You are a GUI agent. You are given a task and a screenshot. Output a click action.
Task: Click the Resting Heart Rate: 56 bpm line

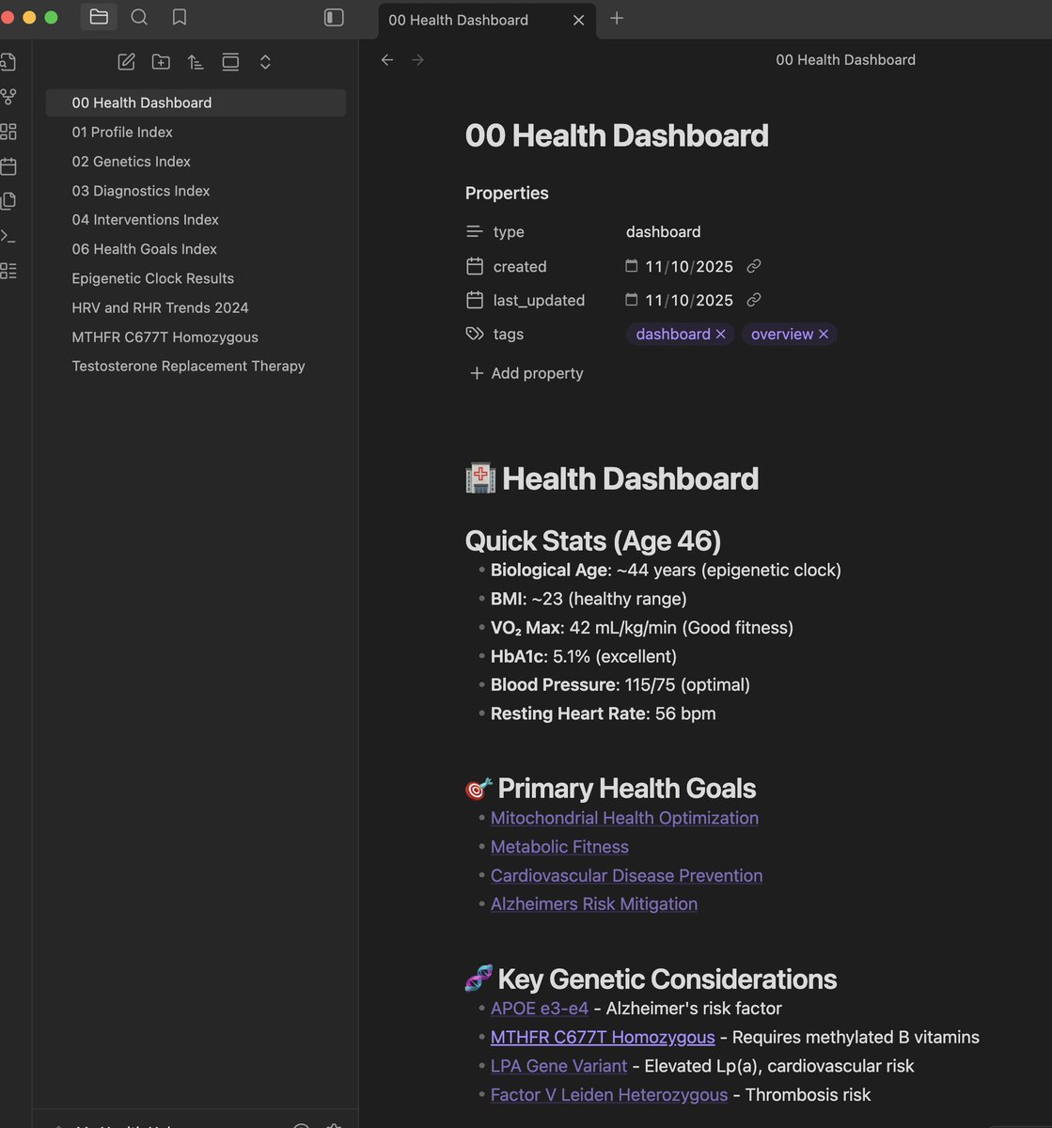(603, 713)
